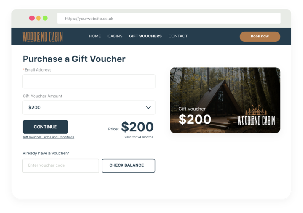Screen dimensions: 303x213
Task: Click the red window dot
Action: point(32,18)
